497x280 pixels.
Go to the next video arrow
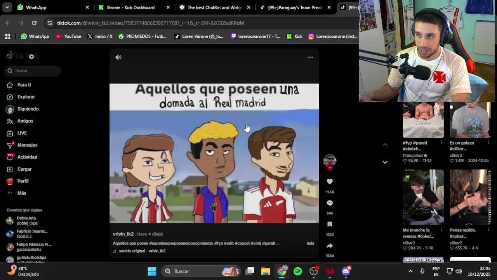coord(385,162)
